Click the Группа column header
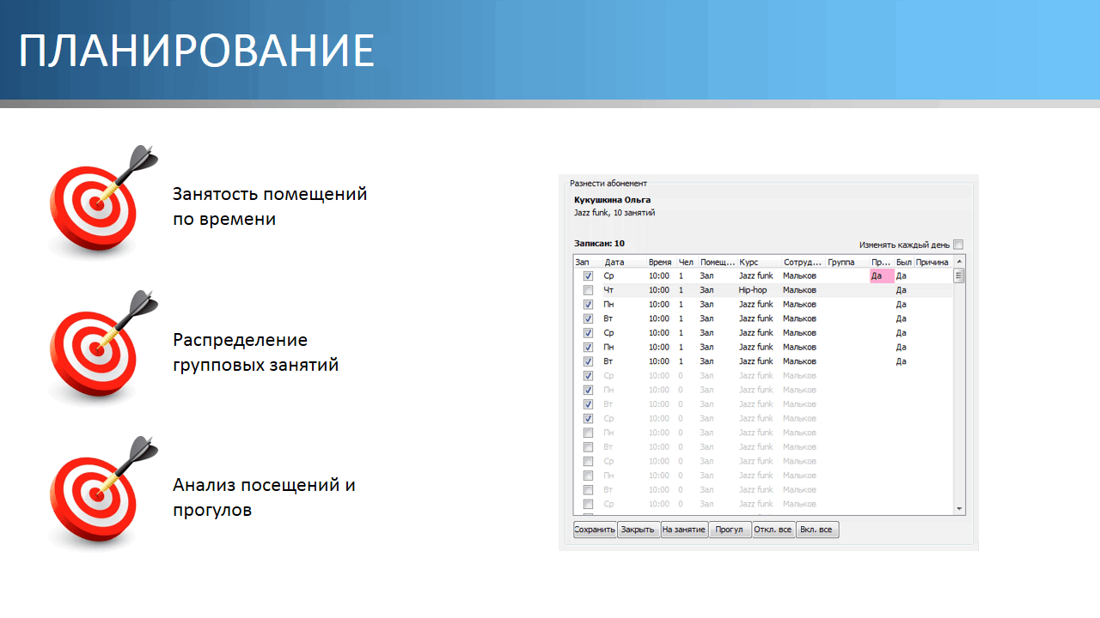Viewport: 1100px width, 618px height. (847, 262)
